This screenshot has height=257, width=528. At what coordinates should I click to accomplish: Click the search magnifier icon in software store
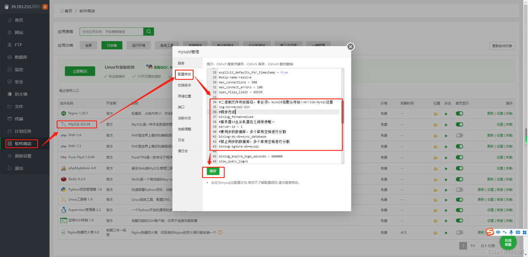click(148, 32)
